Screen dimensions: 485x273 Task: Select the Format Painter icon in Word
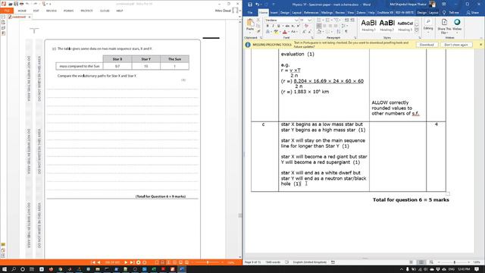(258, 31)
